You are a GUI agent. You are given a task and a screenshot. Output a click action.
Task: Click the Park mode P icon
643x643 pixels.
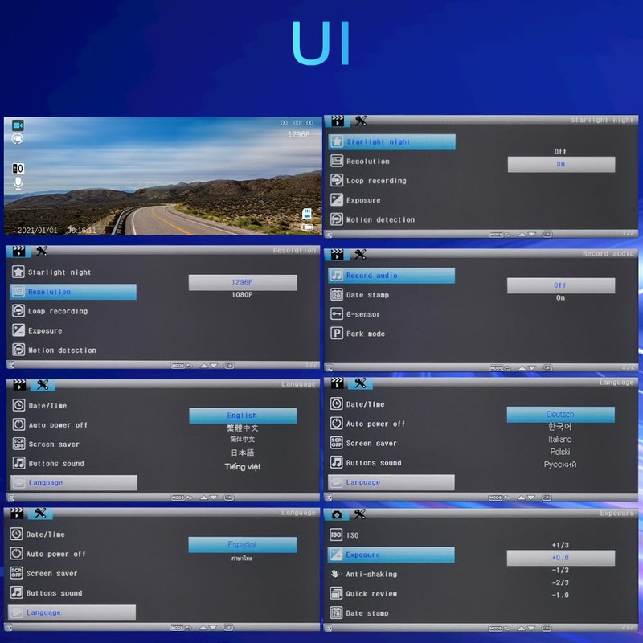pyautogui.click(x=337, y=334)
